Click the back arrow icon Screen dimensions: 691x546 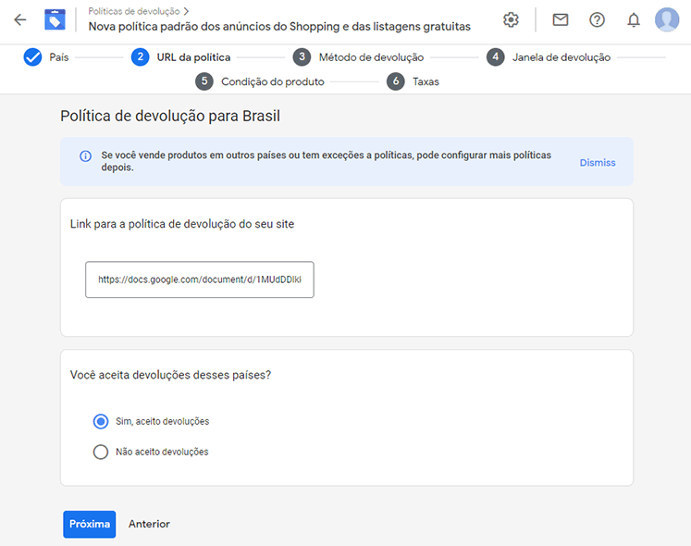pos(20,19)
